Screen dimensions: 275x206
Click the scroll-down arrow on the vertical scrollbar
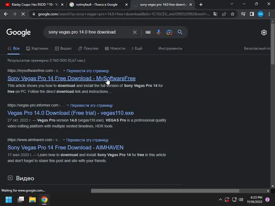(x=273, y=186)
